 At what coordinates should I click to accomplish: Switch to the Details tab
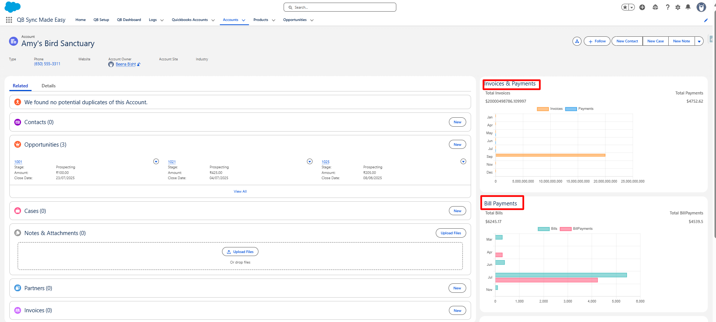[x=48, y=86]
